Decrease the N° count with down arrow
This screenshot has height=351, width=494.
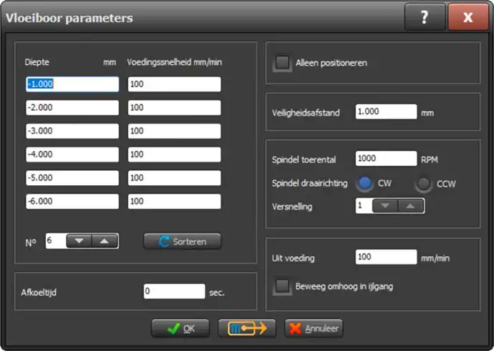(79, 241)
